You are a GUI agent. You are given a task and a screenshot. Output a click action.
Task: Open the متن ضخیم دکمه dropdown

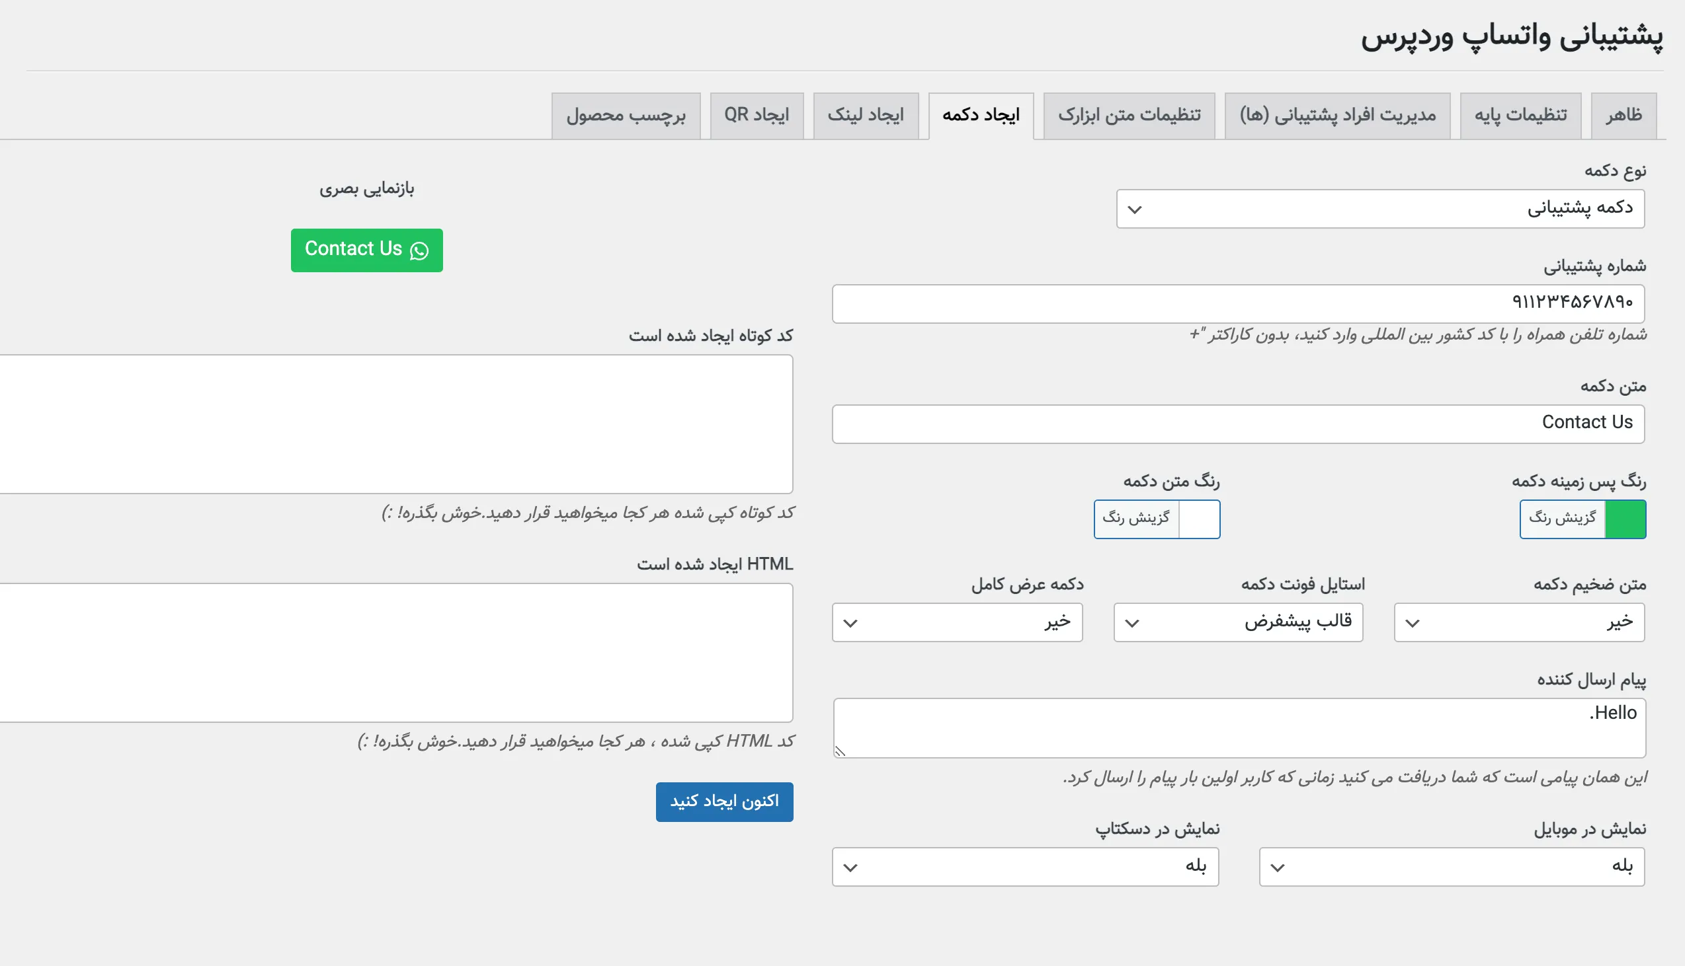(x=1519, y=622)
